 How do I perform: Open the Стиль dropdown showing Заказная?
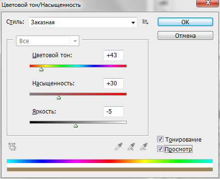click(83, 22)
